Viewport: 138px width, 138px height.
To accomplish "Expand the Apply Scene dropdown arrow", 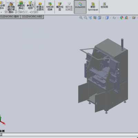I will click(x=130, y=18).
